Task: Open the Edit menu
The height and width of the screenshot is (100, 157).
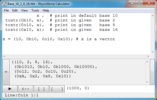Action: tap(15, 10)
